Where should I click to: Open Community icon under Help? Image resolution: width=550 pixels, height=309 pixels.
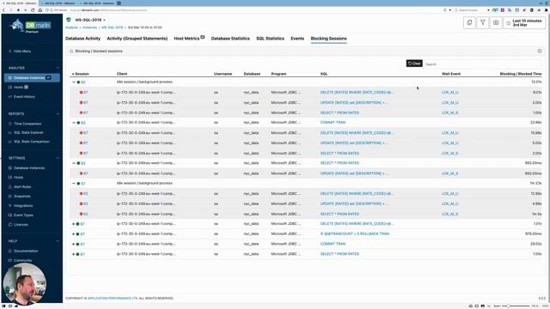coord(9,260)
